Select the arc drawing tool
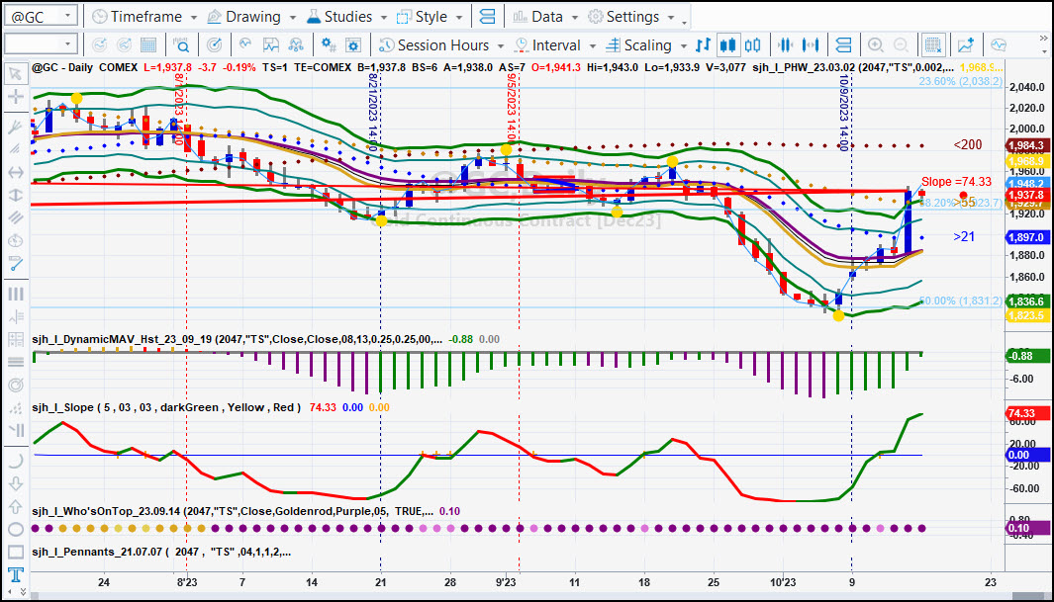Viewport: 1054px width, 602px height. pos(16,461)
